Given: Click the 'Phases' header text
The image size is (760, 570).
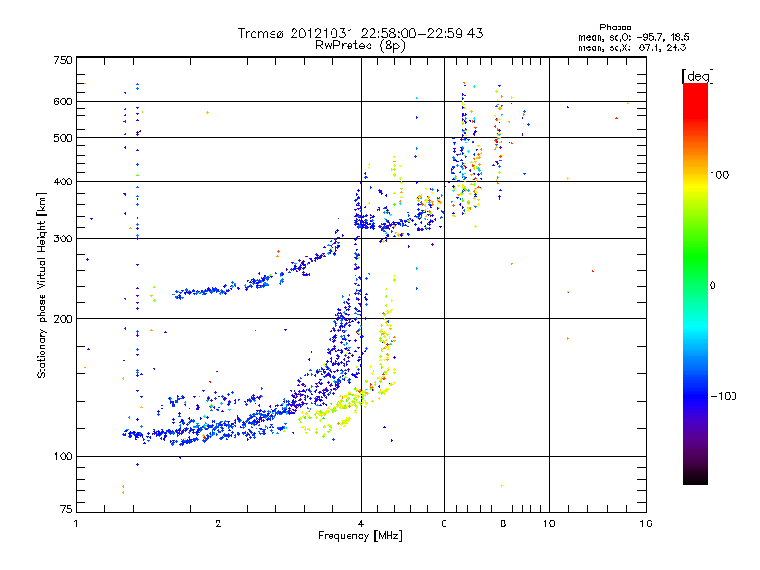Looking at the screenshot, I should (x=615, y=28).
